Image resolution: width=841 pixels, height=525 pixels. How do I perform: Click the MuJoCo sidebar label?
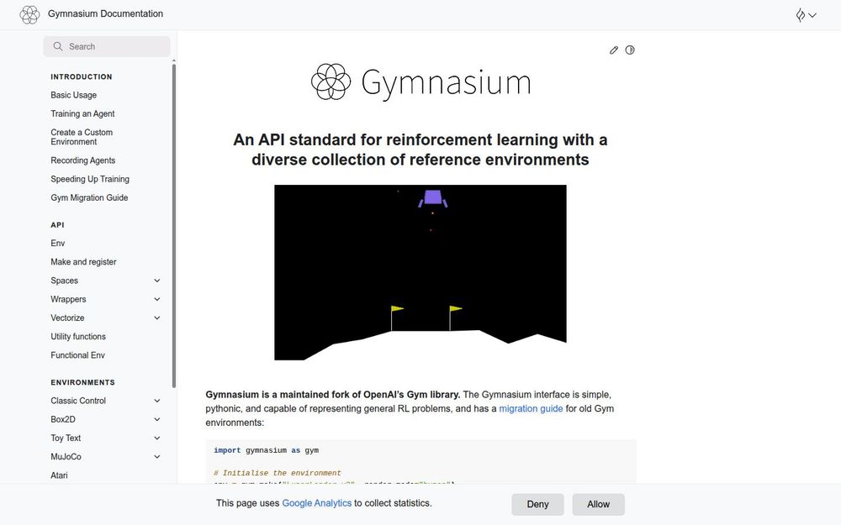pyautogui.click(x=66, y=457)
